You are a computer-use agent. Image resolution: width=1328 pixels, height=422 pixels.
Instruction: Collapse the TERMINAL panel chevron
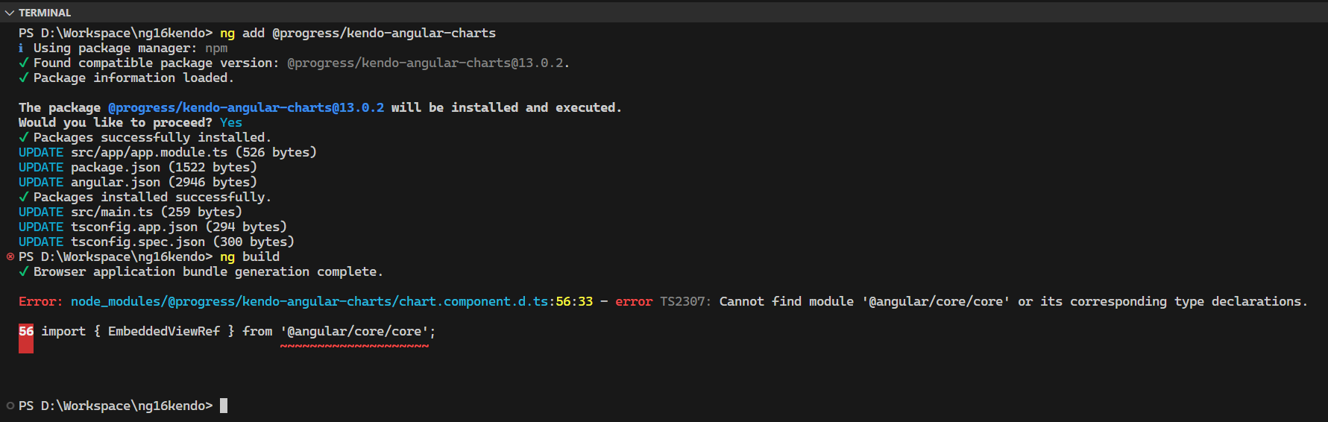point(9,13)
